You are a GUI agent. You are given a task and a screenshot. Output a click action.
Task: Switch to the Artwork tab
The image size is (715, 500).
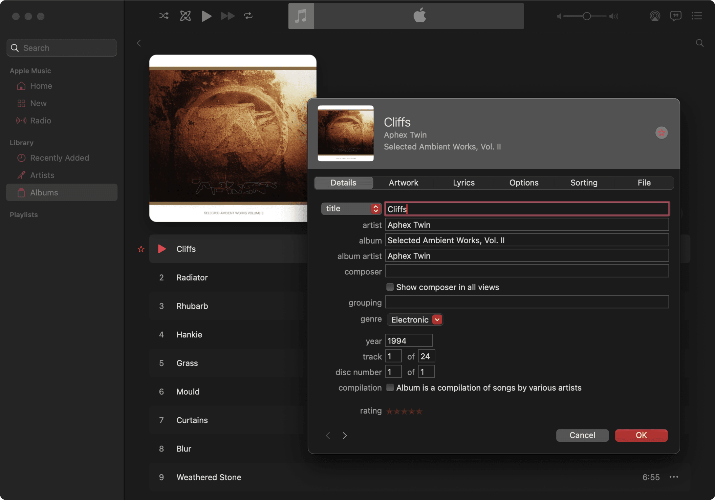click(403, 183)
